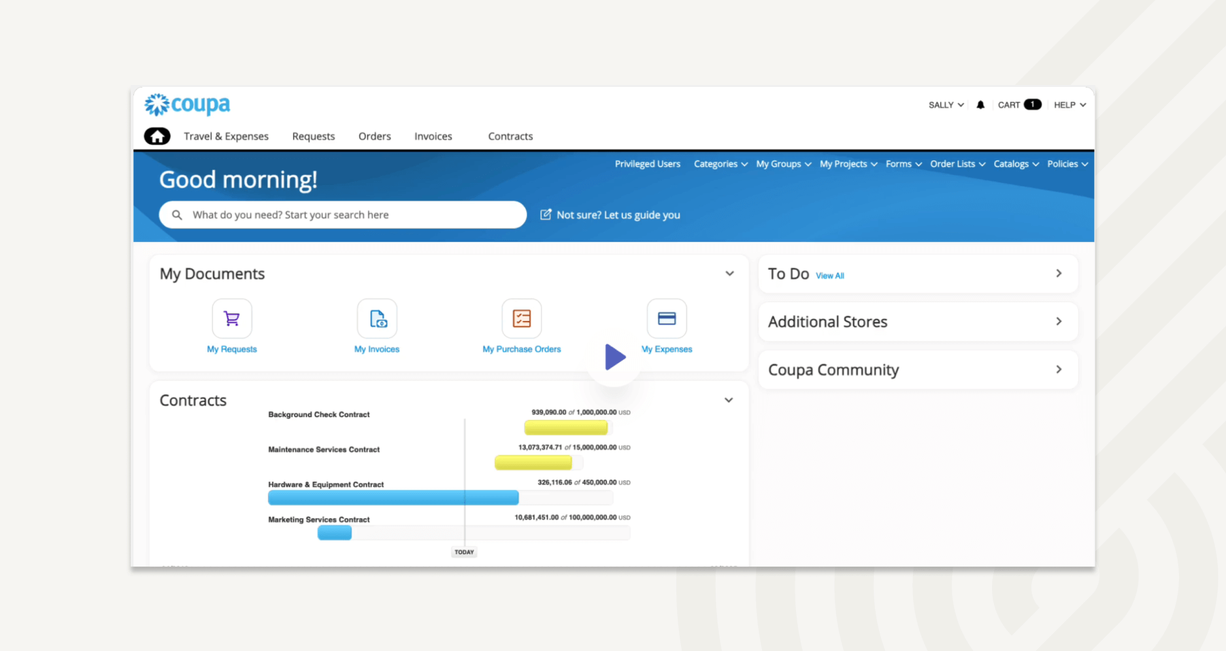The image size is (1226, 651).
Task: Focus the What do you need search field
Action: tap(342, 214)
